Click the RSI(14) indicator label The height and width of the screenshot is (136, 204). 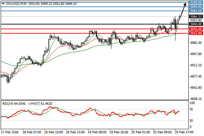pyautogui.click(x=8, y=103)
